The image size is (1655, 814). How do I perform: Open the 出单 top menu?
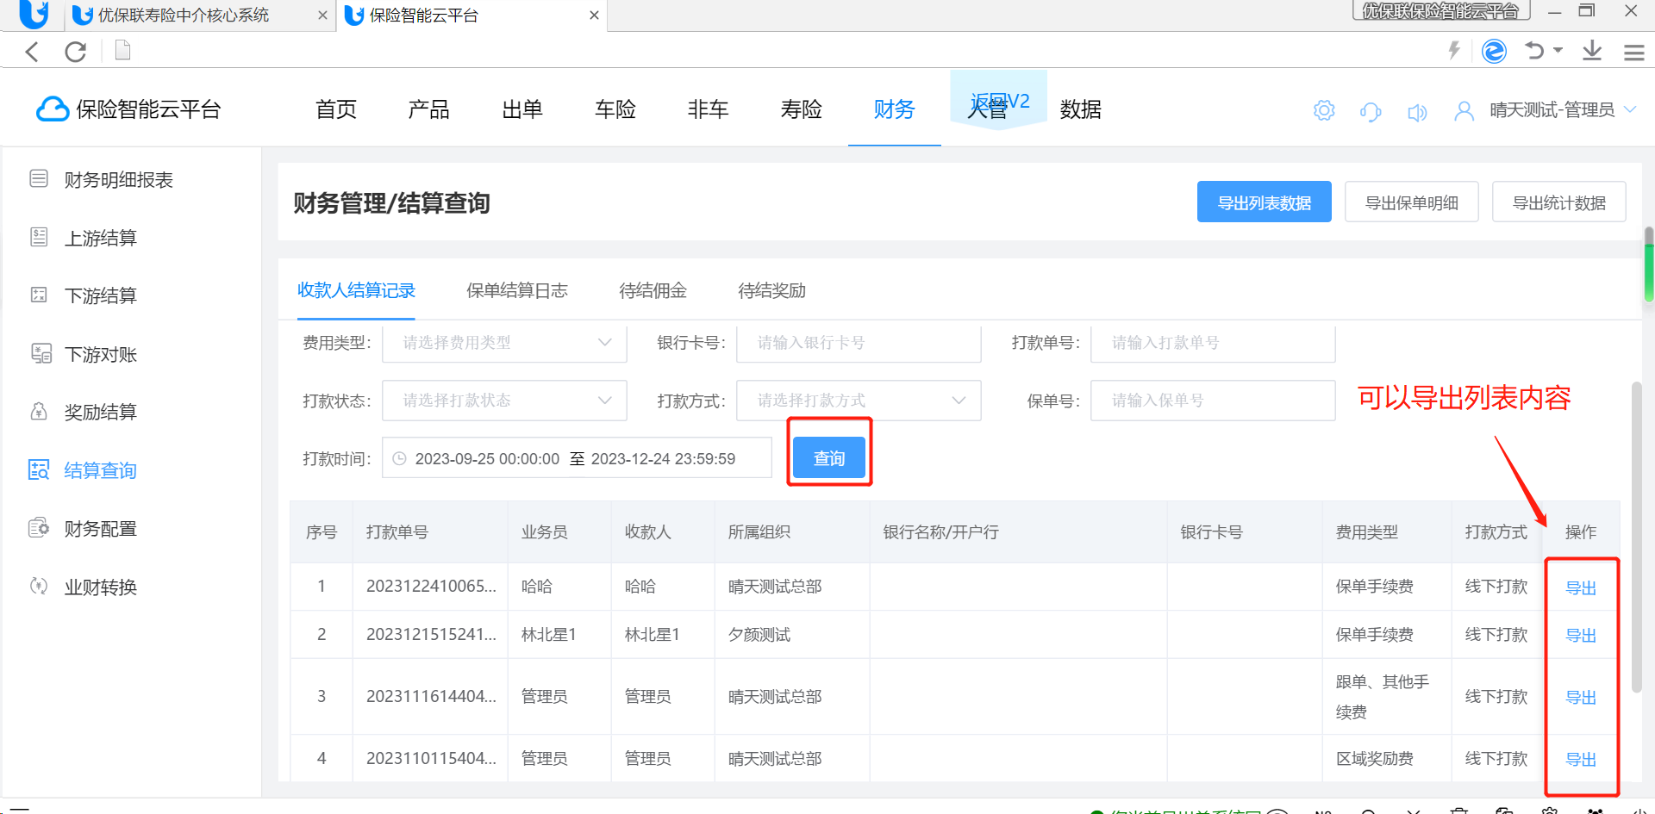[x=522, y=109]
